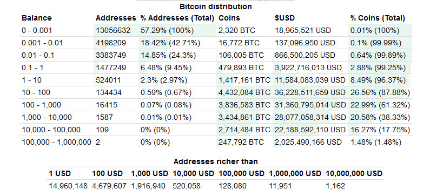Select the 0 - 0.001 balance row
The image size is (430, 196).
click(x=216, y=30)
